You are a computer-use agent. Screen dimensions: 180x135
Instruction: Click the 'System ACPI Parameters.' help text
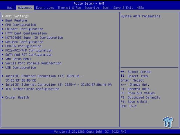(141, 16)
